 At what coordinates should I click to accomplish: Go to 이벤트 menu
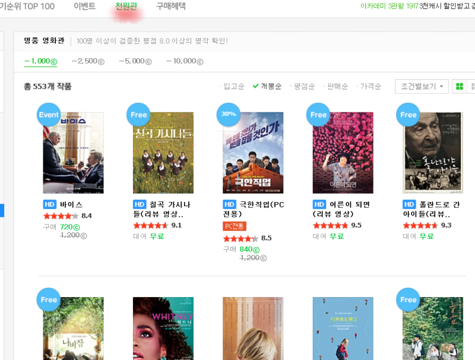pyautogui.click(x=85, y=7)
